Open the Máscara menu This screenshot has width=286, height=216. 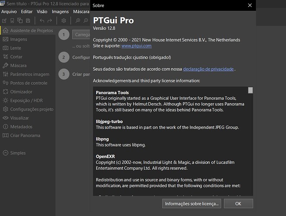[x=81, y=12]
